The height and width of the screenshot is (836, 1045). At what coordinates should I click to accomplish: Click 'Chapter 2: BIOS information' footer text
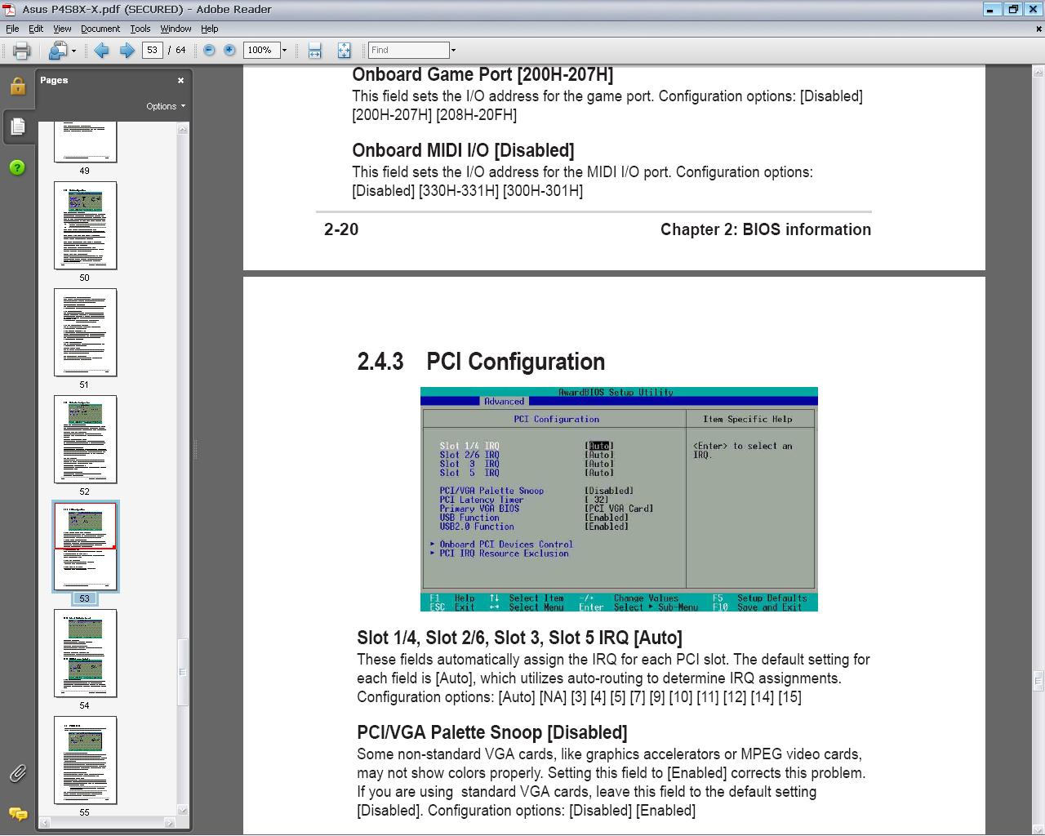pos(766,229)
